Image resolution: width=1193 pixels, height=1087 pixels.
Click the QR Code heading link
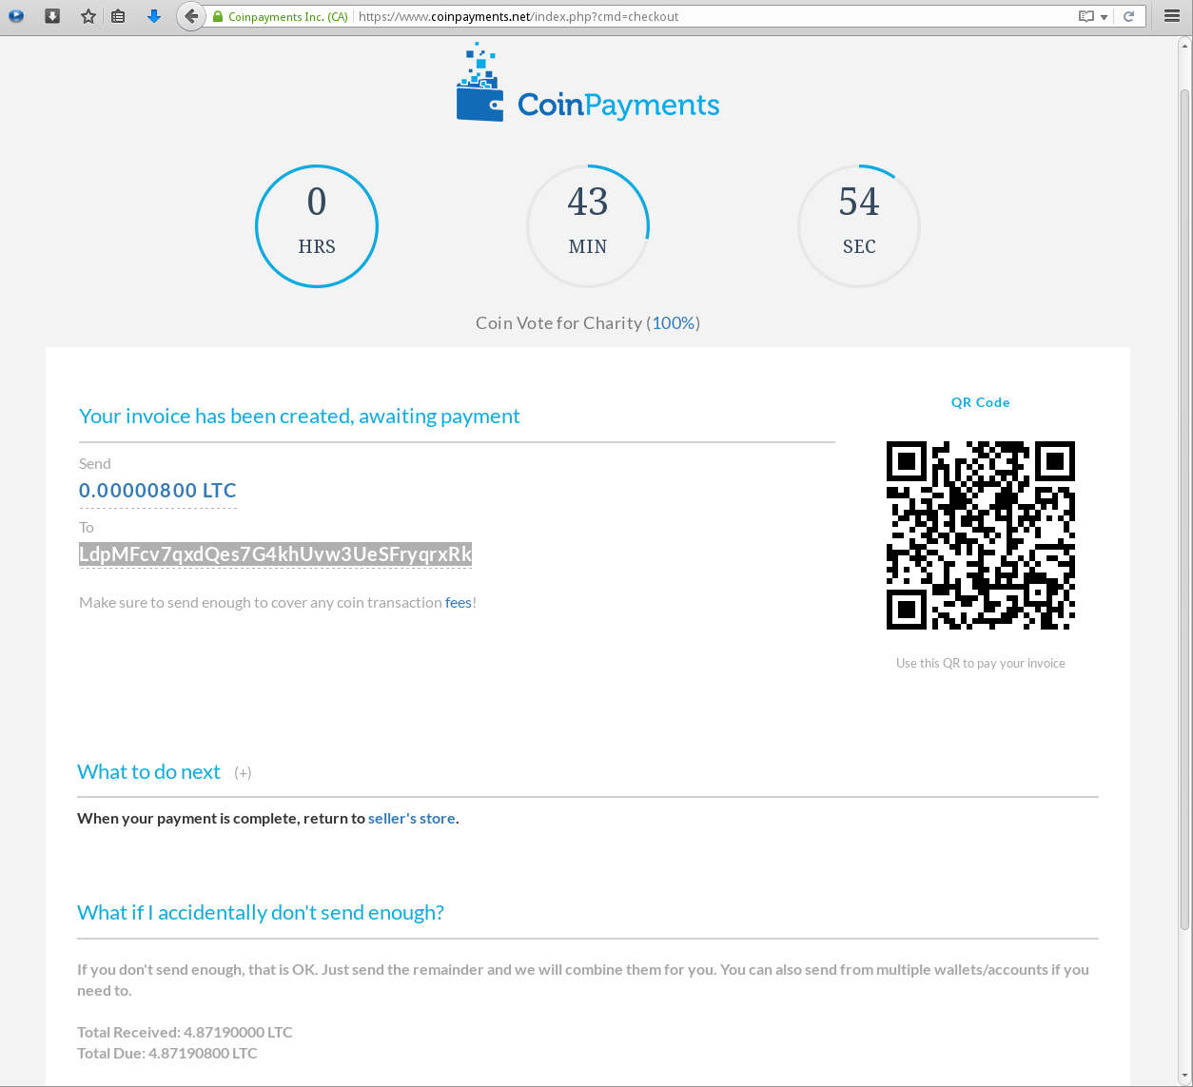(x=981, y=402)
